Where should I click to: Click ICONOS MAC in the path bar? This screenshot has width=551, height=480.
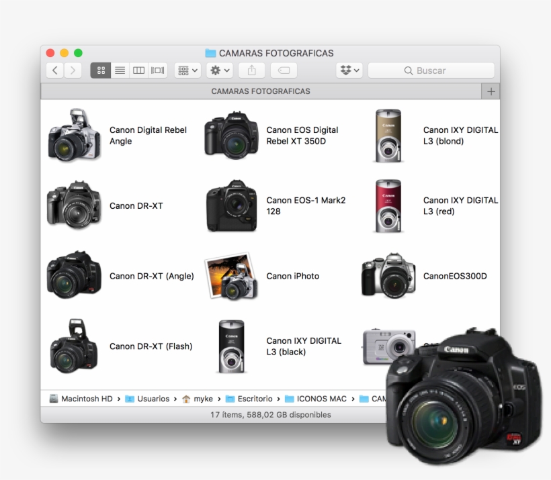(x=316, y=399)
